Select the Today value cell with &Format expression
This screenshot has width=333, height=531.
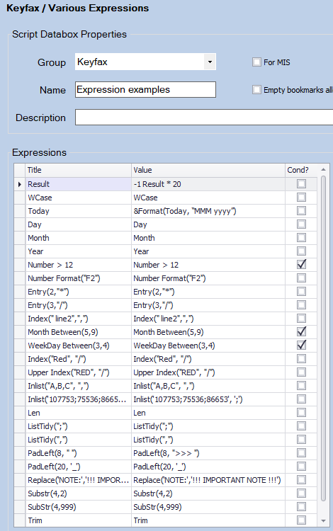208,211
